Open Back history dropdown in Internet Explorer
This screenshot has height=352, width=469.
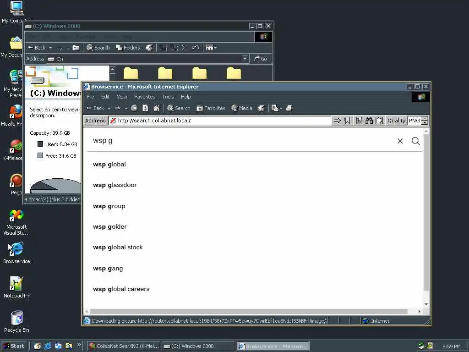109,108
